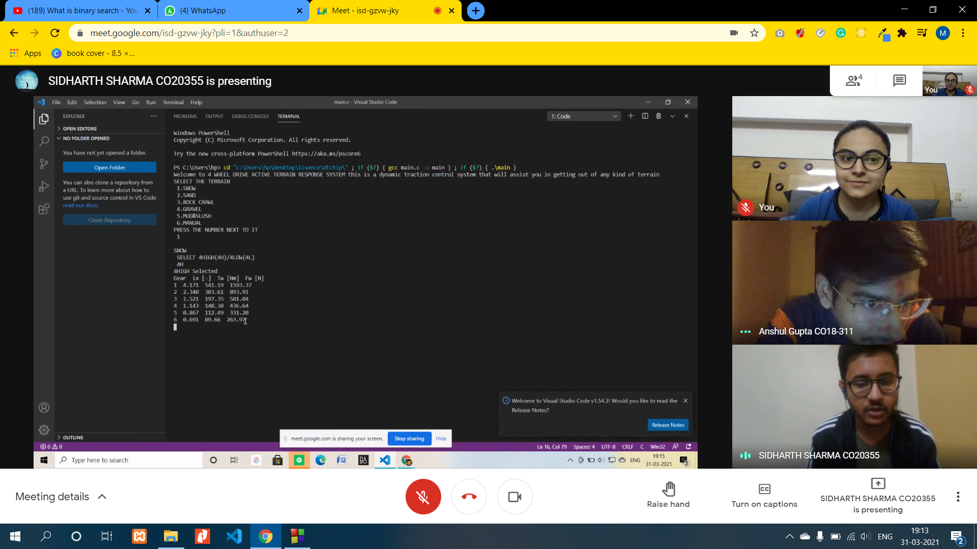Viewport: 977px width, 549px height.
Task: Open Meet more options menu
Action: [958, 497]
